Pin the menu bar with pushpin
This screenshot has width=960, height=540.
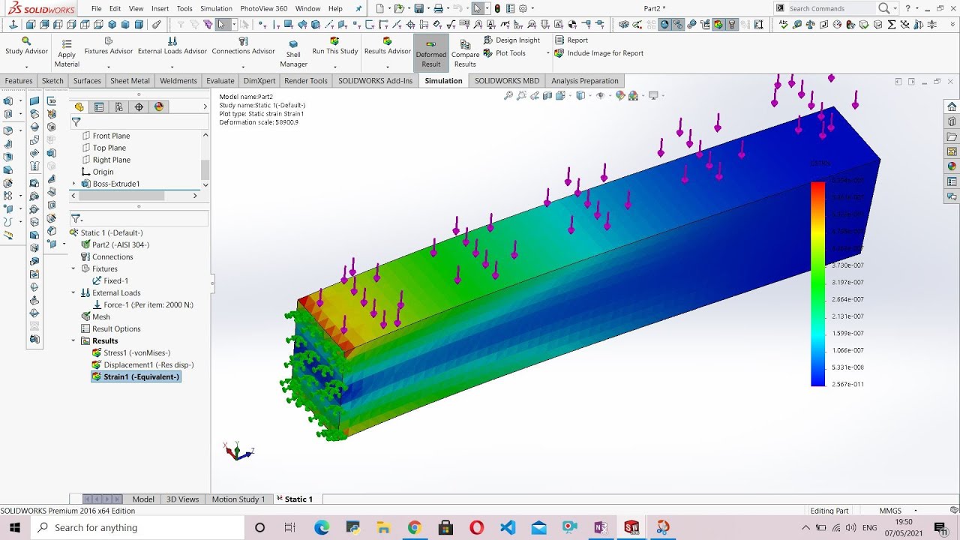(358, 9)
